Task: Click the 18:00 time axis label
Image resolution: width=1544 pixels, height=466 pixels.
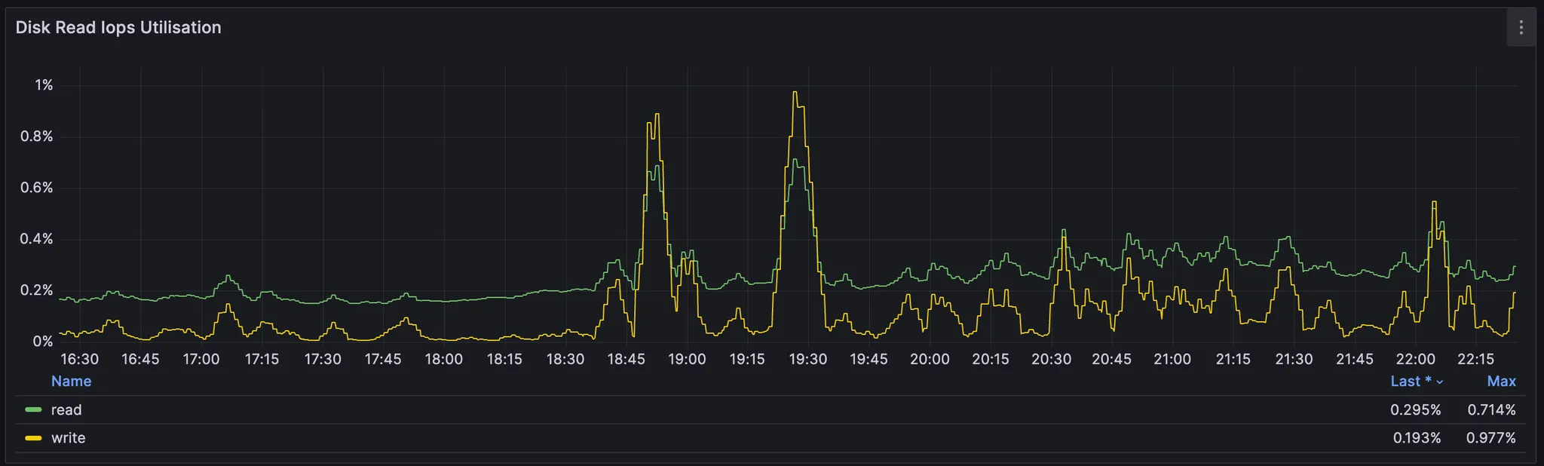Action: point(444,360)
